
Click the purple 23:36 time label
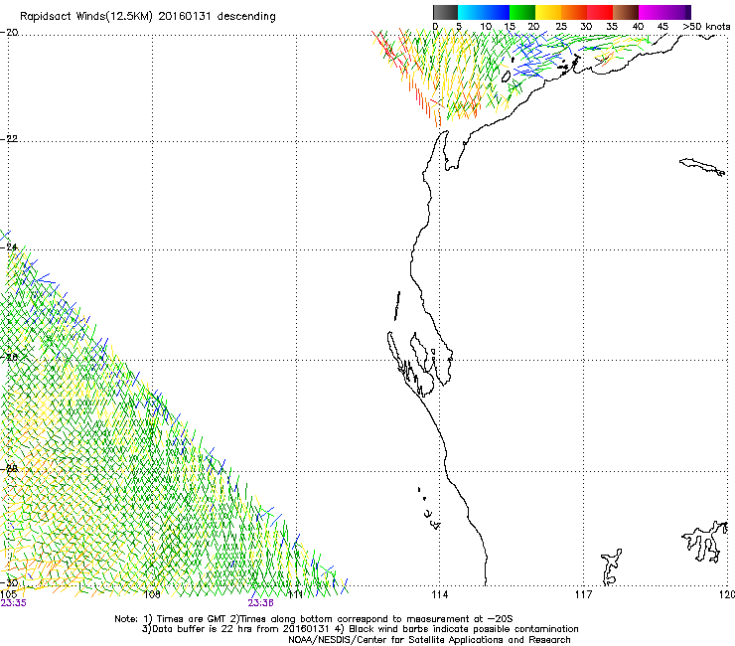(x=260, y=603)
